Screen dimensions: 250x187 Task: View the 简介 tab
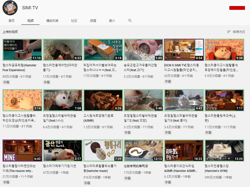[112, 21]
